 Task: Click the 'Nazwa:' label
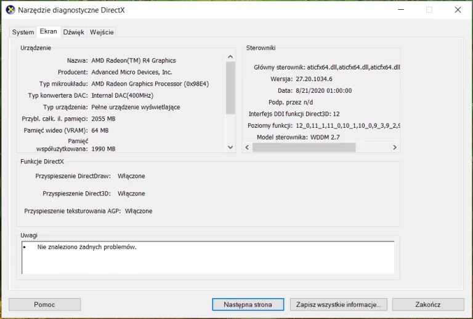click(x=77, y=60)
